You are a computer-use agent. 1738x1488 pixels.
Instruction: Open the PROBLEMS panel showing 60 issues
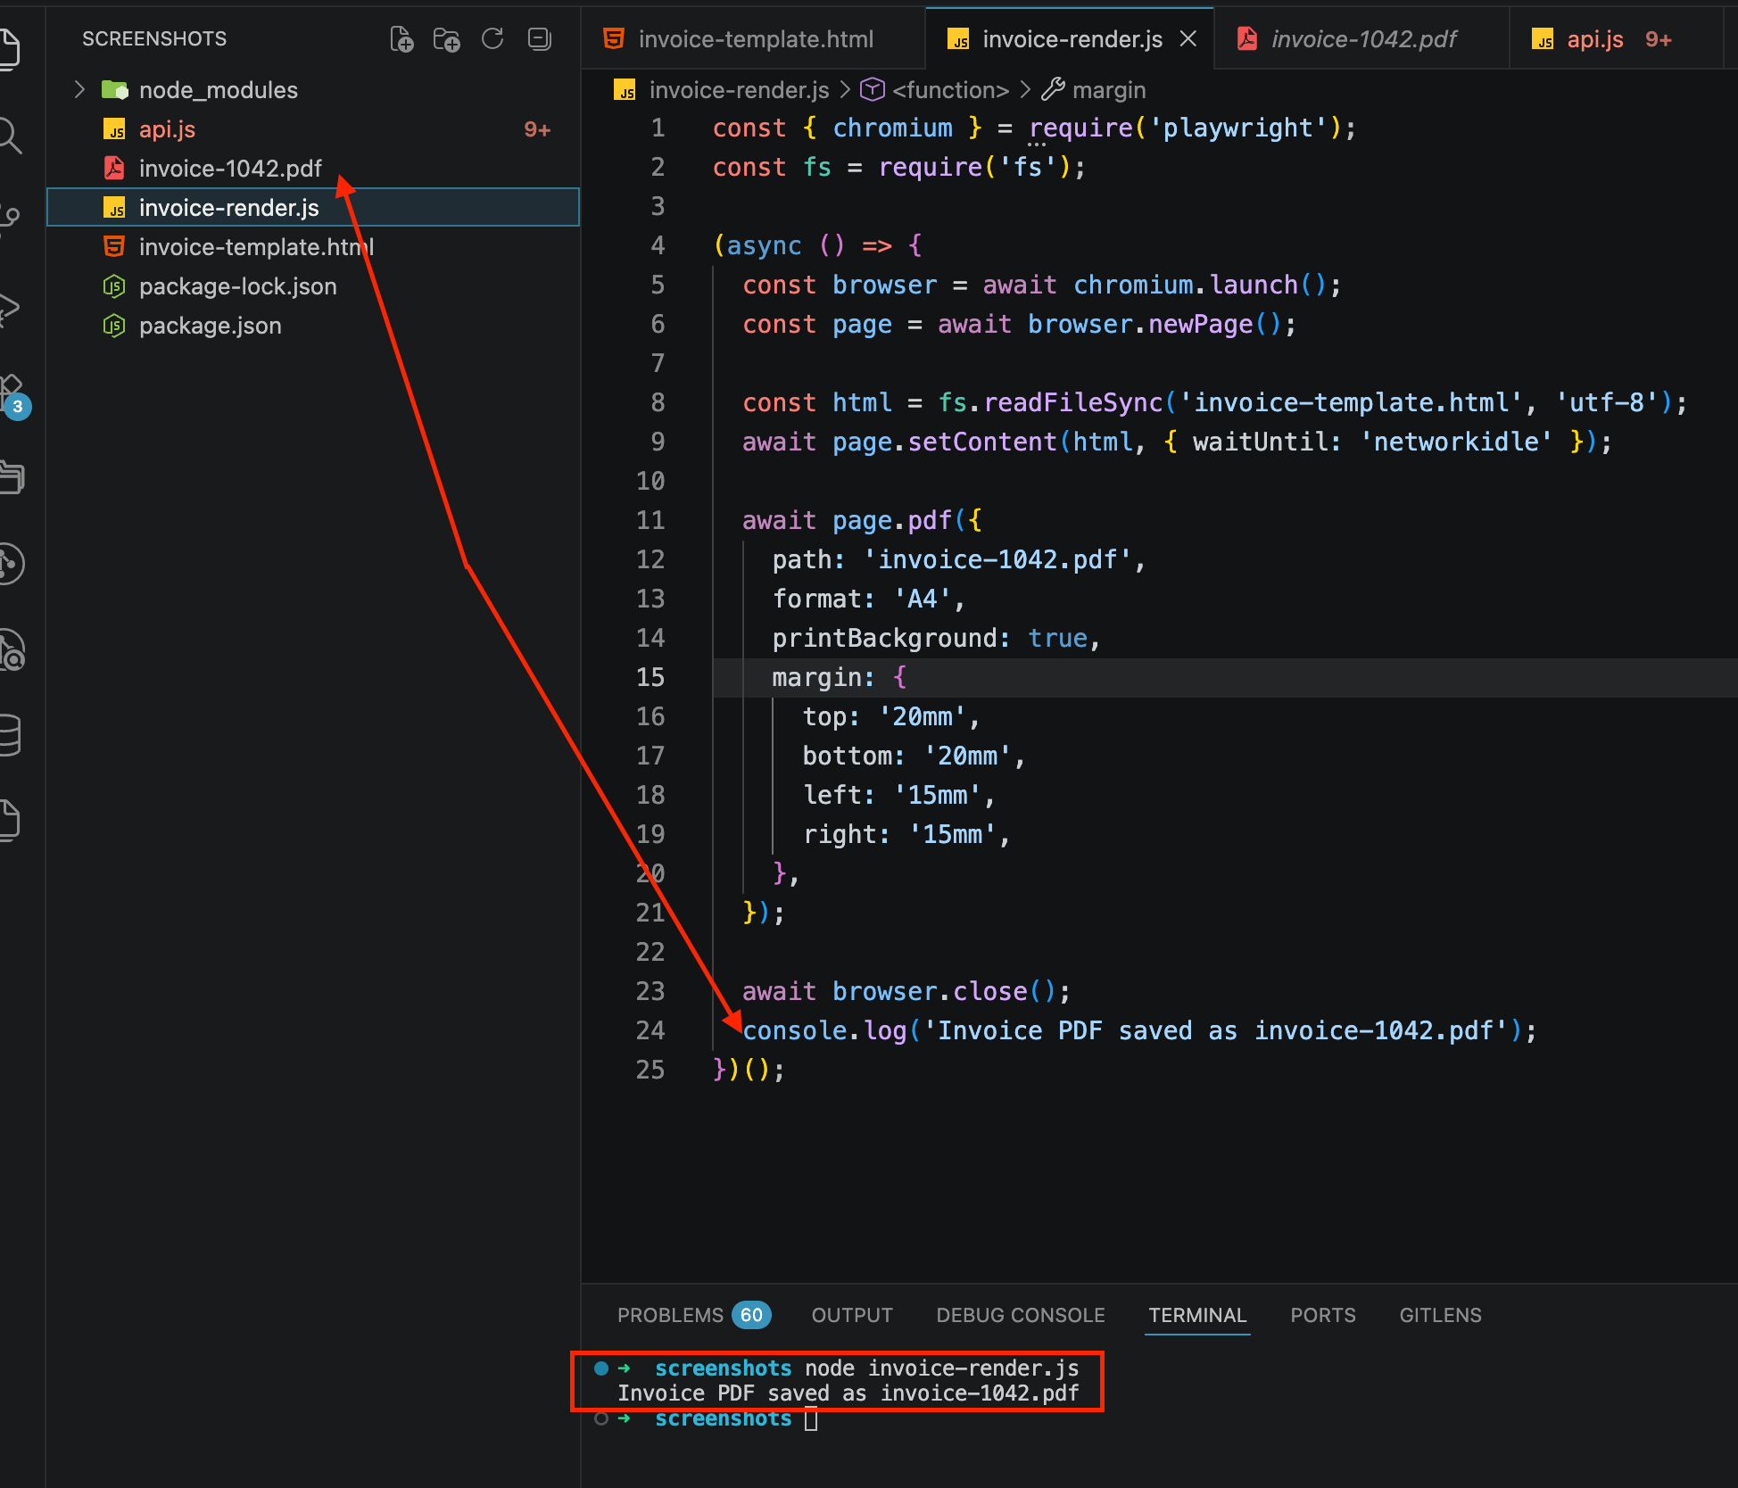coord(671,1315)
